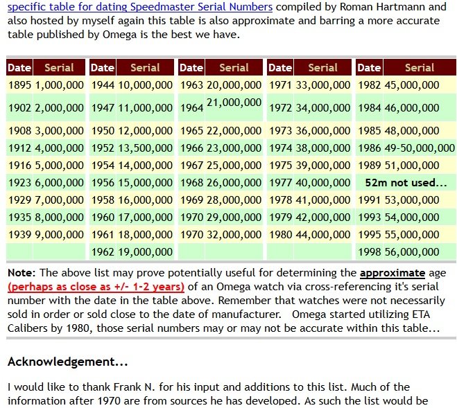This screenshot has height=408, width=457.
Task: Click serial value 10,000,000
Action: coord(145,85)
